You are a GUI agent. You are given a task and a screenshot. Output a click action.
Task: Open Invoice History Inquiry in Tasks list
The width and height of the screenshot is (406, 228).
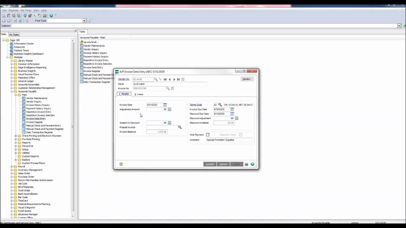95,53
